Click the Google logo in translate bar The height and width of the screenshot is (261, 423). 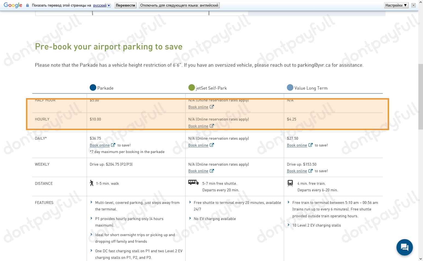tap(13, 5)
